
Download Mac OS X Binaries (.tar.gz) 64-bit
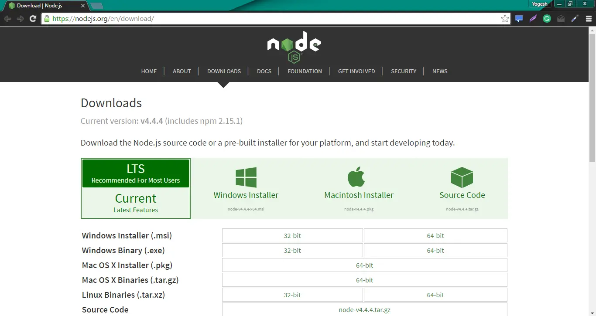tap(365, 280)
